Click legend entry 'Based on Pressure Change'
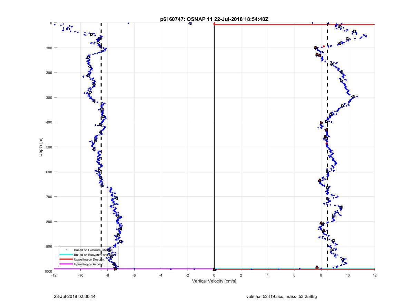This screenshot has height=305, width=414. point(93,250)
